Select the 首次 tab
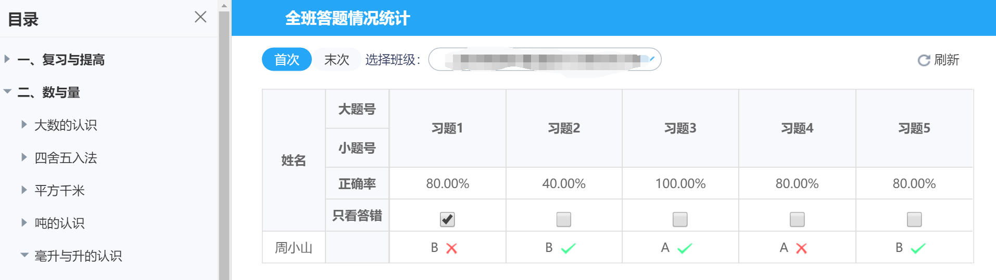Screen dimensions: 996x280 286,59
